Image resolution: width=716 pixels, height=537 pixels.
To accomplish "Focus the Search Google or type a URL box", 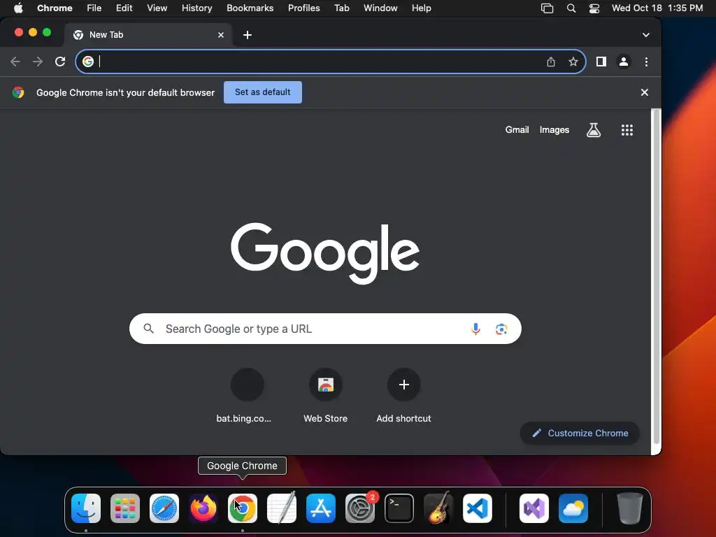I will point(325,329).
